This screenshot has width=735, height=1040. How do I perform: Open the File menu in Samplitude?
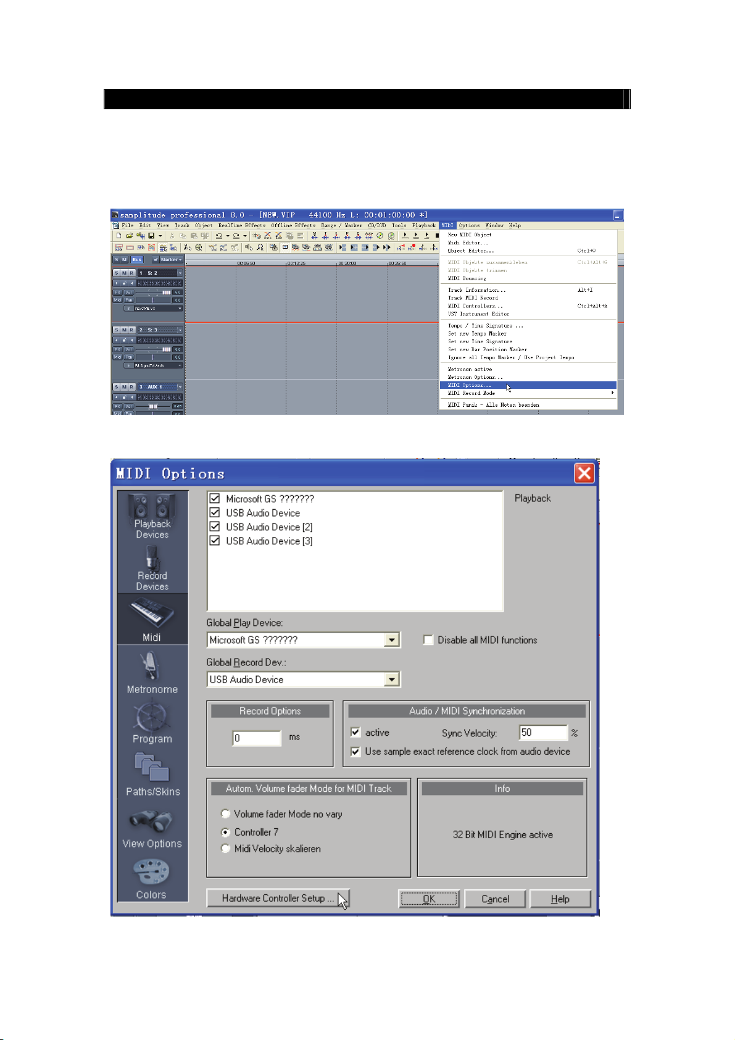pos(127,225)
